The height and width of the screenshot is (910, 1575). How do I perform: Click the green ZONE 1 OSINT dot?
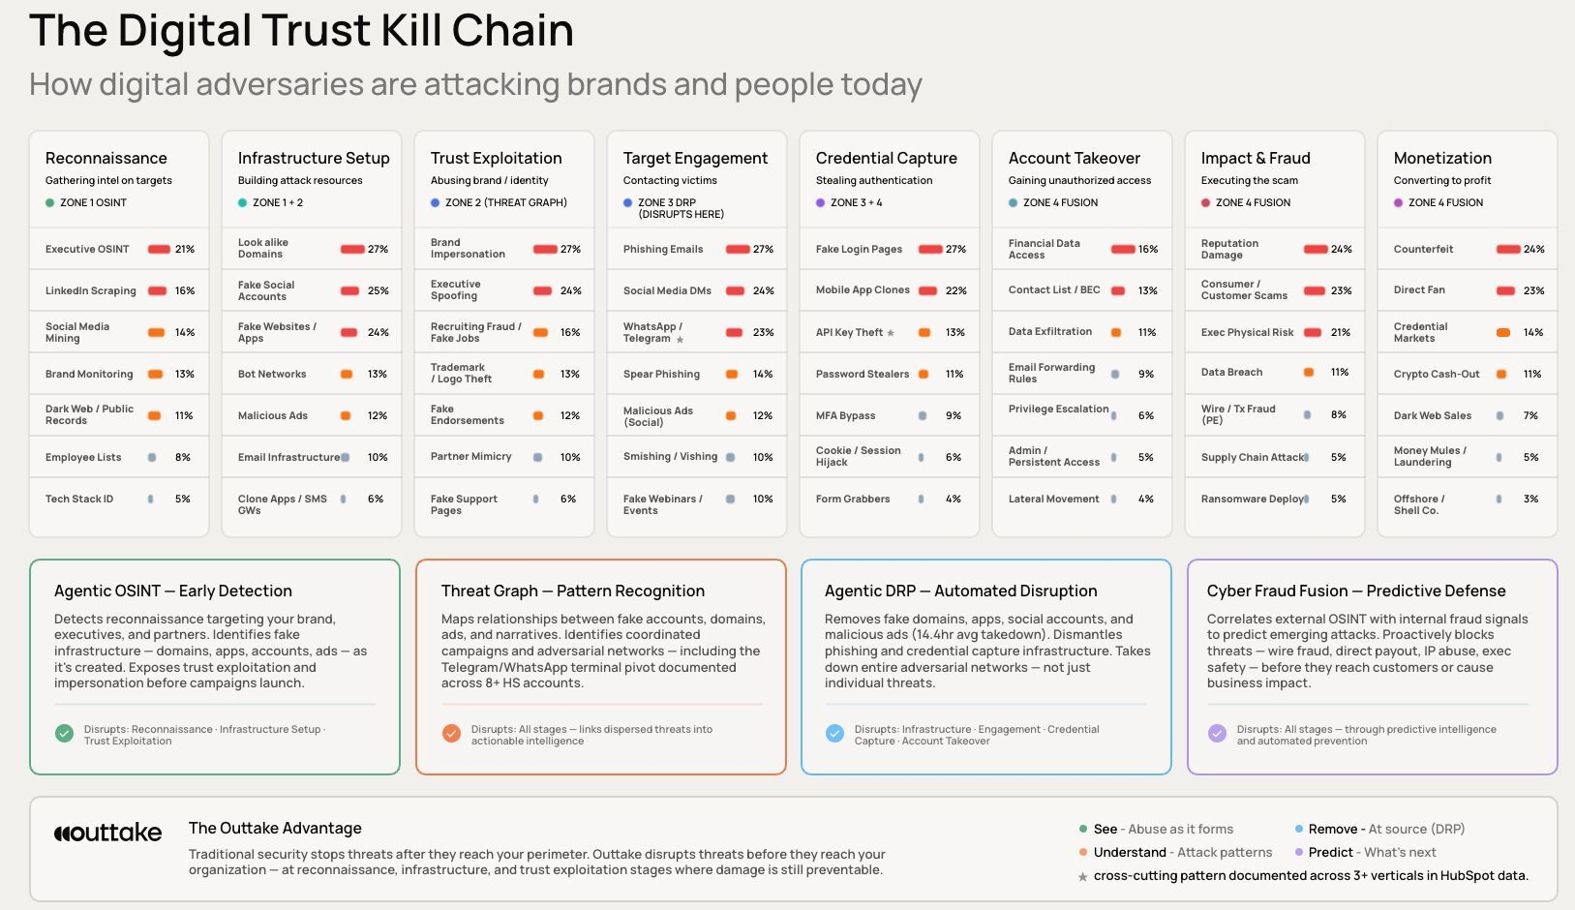coord(49,203)
